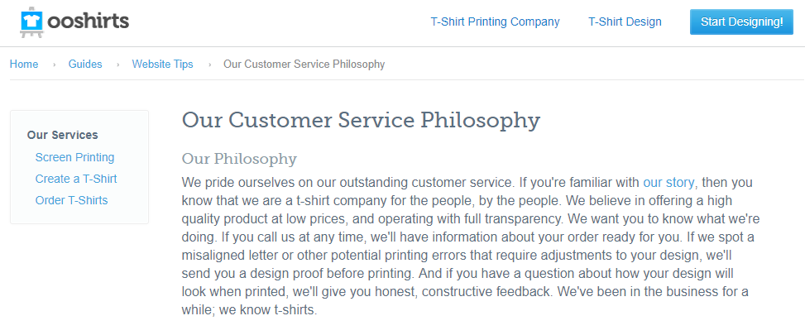Open the T-Shirt Printing Company nav link
This screenshot has height=335, width=805.
tap(495, 22)
